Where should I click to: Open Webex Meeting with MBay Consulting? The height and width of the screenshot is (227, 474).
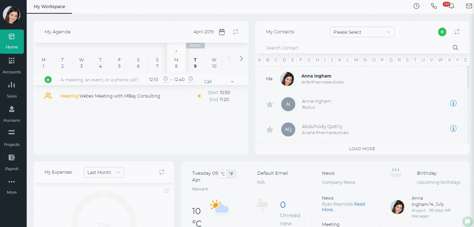(x=120, y=96)
